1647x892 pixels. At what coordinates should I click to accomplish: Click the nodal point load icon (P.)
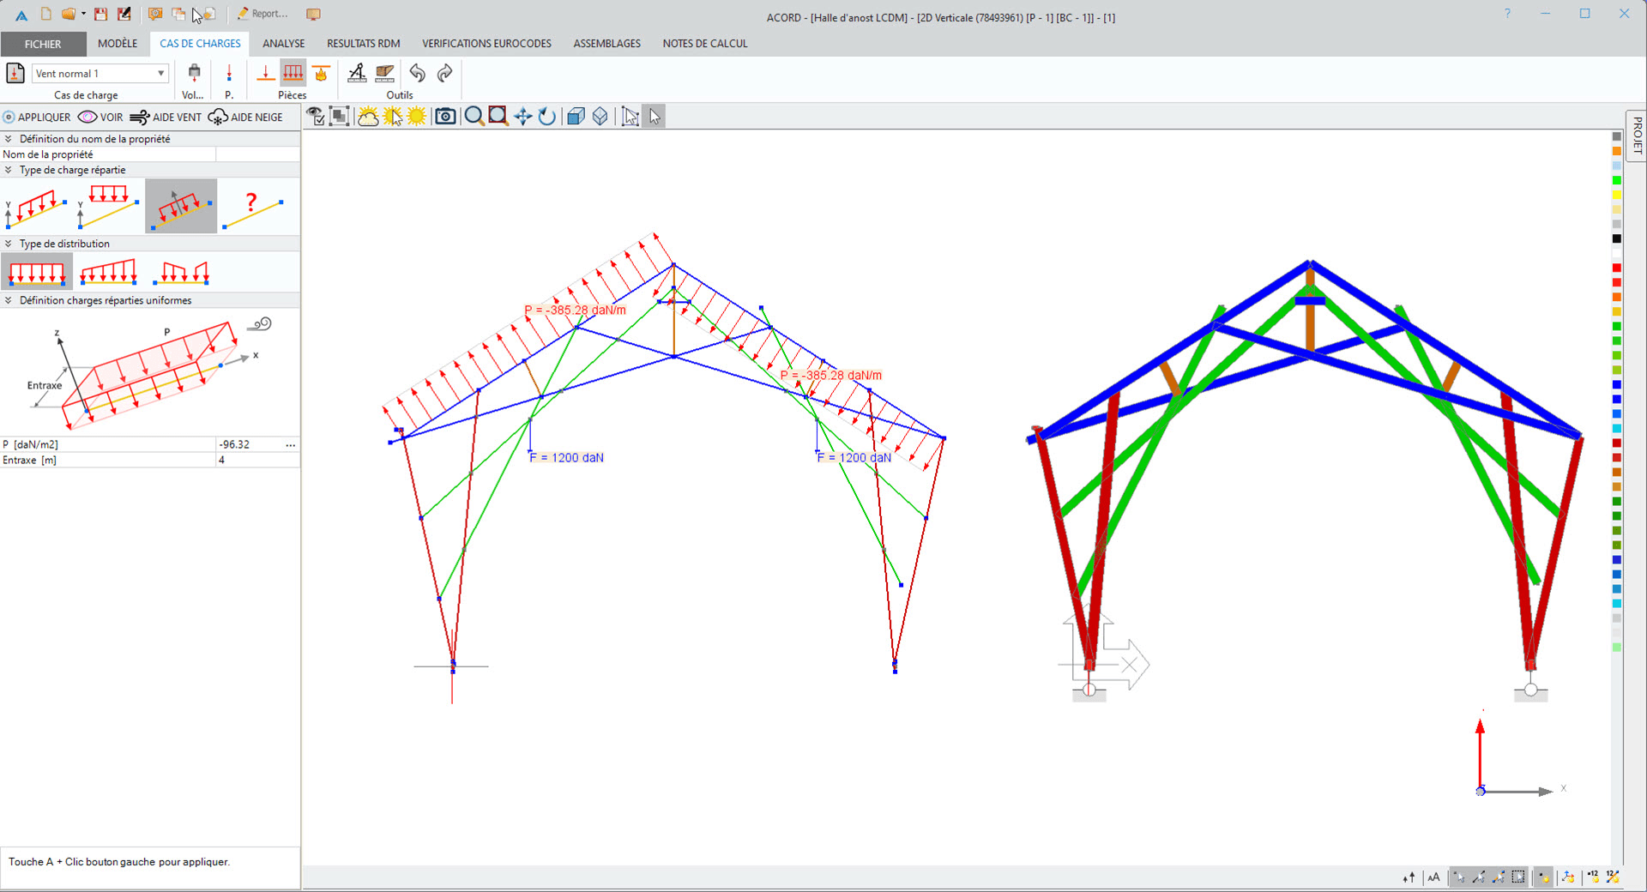coord(229,74)
